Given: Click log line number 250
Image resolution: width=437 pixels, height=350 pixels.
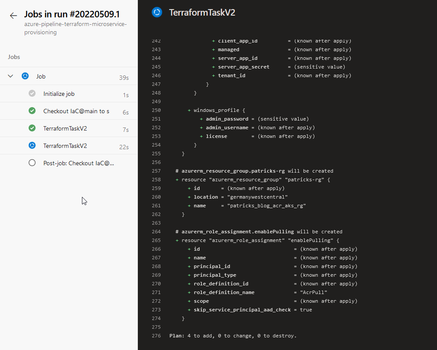Looking at the screenshot, I should 157,110.
